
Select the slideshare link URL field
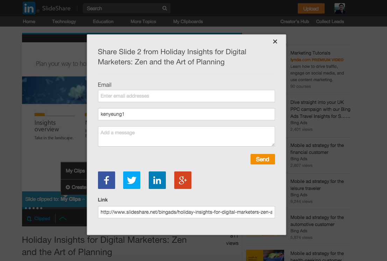(187, 212)
